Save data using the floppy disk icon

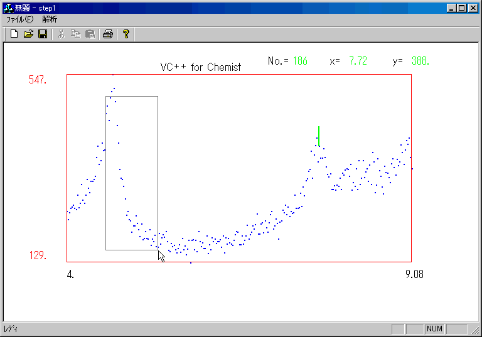click(43, 34)
